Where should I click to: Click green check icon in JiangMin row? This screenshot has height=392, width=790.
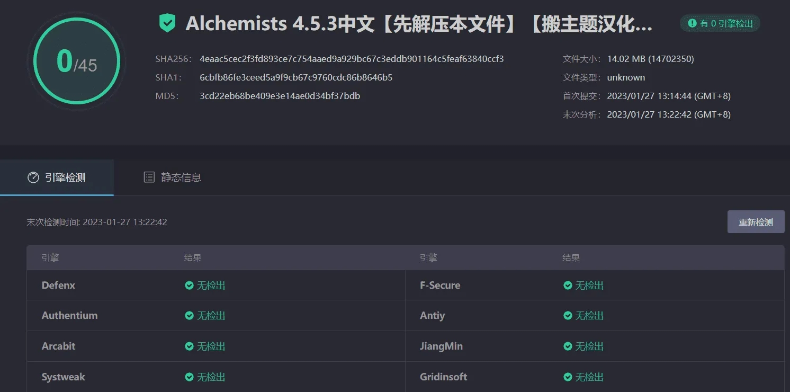(x=568, y=346)
